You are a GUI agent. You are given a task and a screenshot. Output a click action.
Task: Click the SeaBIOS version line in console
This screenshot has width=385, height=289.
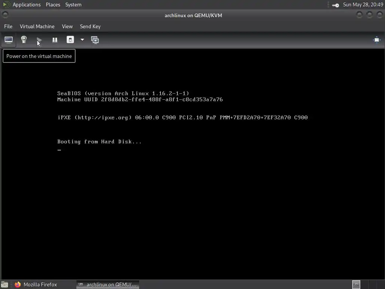123,93
